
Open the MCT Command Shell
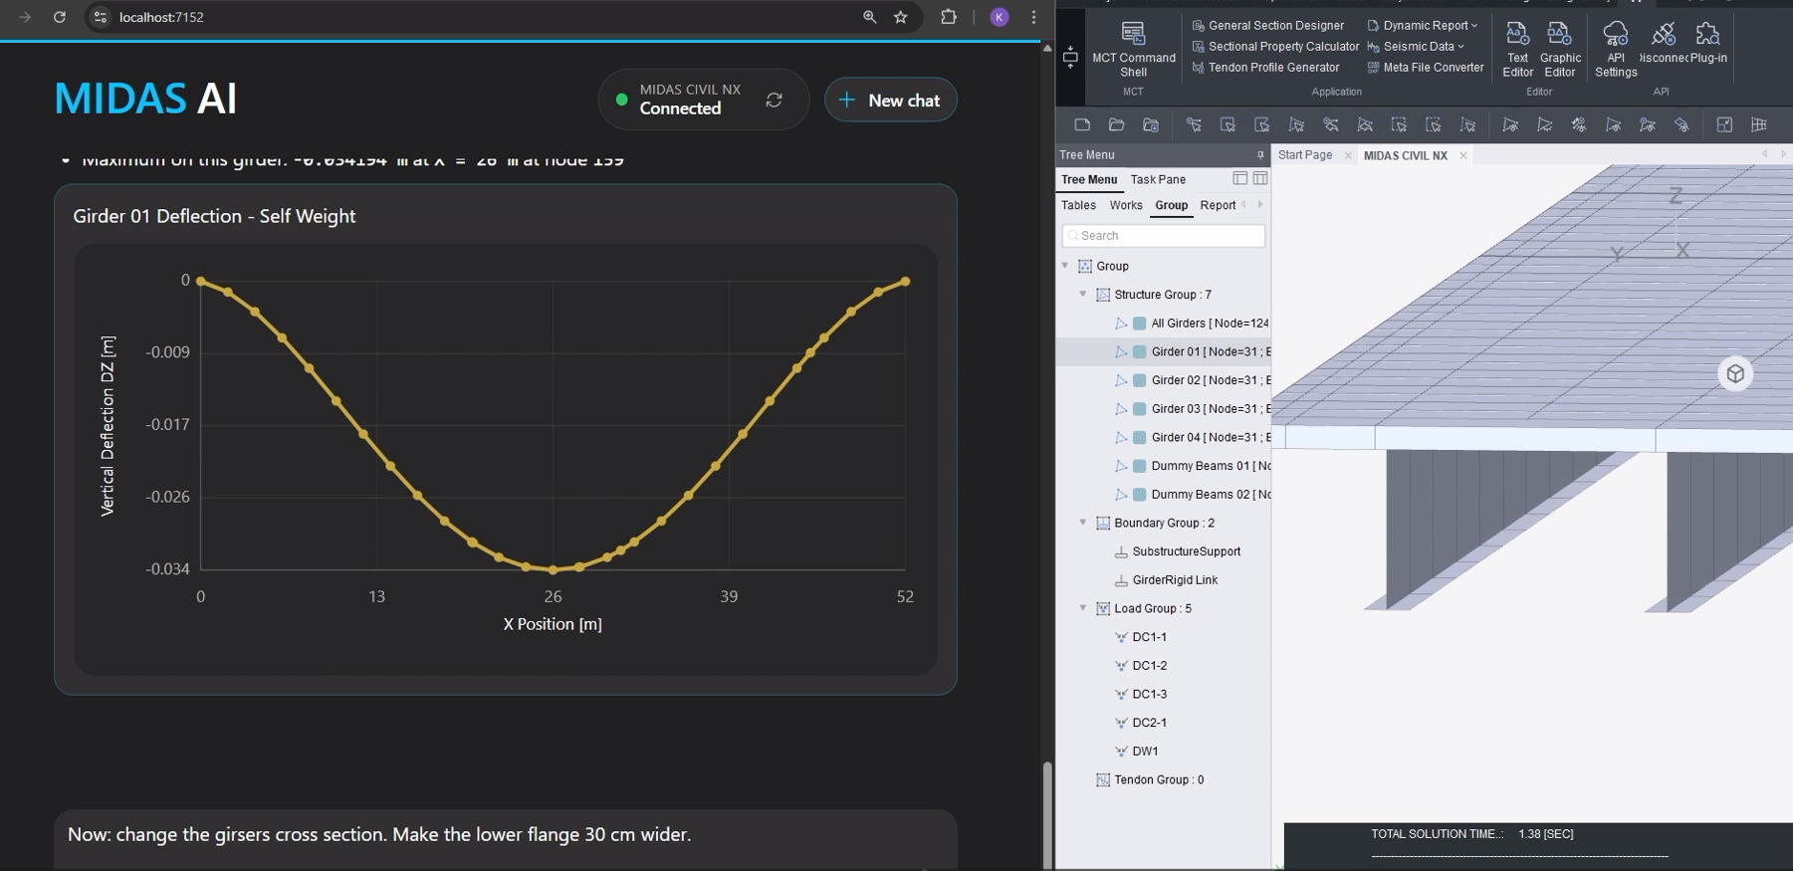point(1133,49)
